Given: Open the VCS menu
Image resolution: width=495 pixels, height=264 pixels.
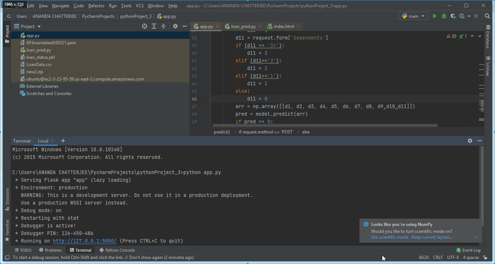Looking at the screenshot, I should (x=140, y=6).
